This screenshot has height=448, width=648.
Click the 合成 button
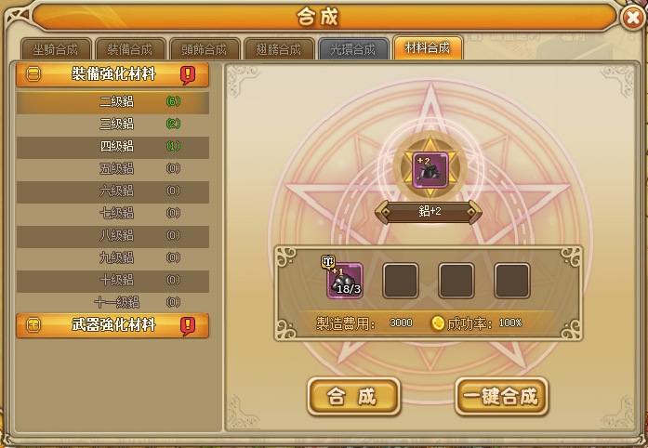(354, 396)
